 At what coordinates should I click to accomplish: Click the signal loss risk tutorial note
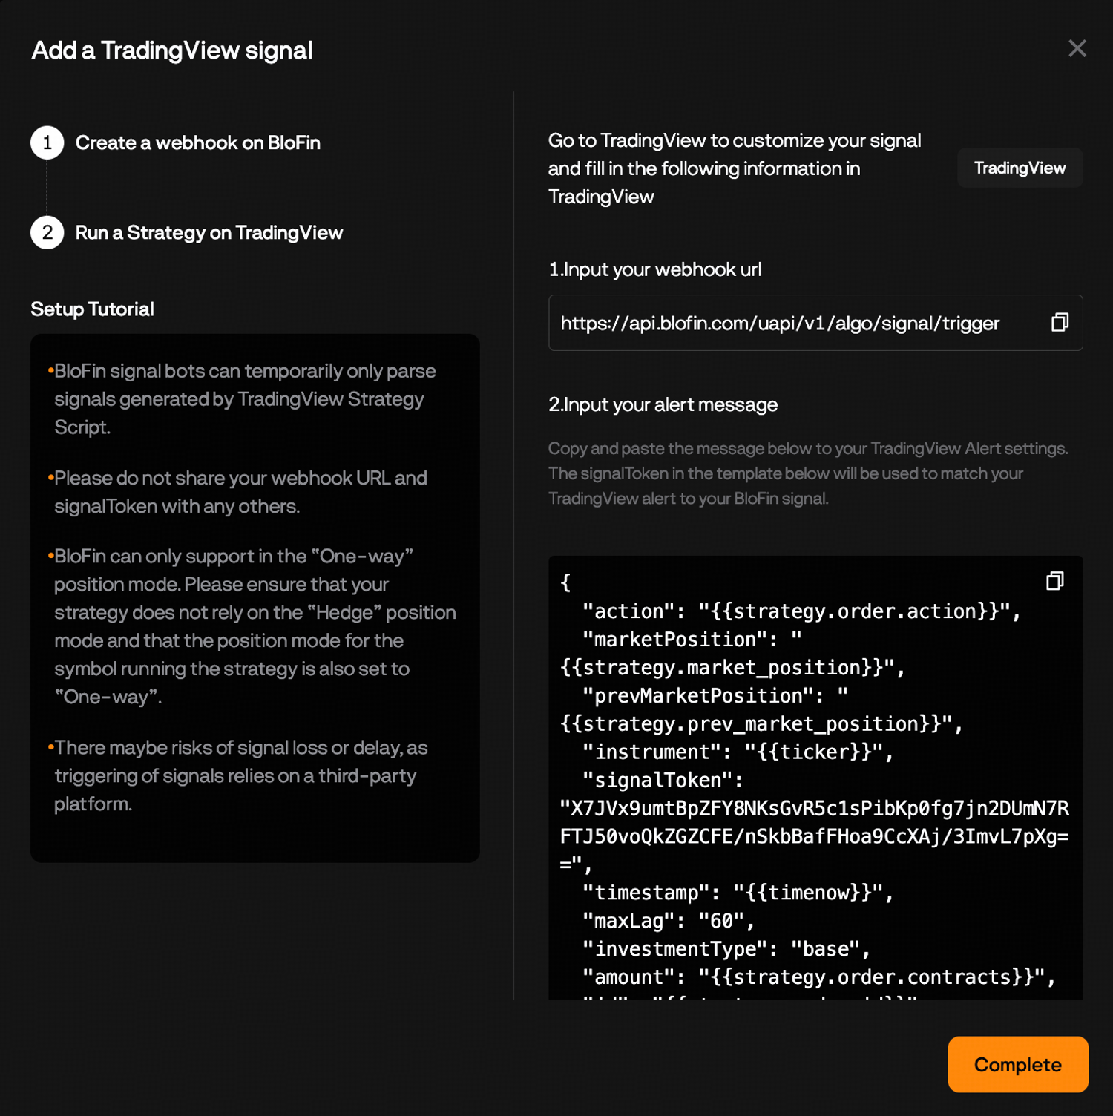tap(239, 775)
